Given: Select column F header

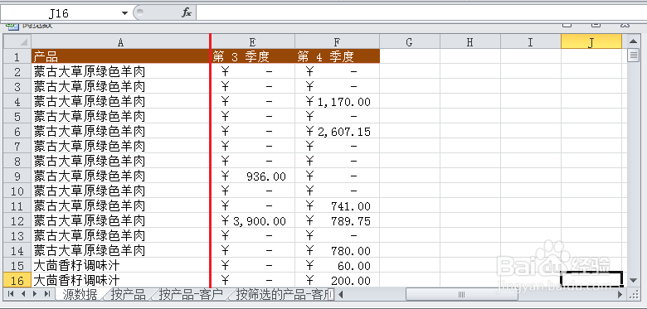Looking at the screenshot, I should point(337,41).
